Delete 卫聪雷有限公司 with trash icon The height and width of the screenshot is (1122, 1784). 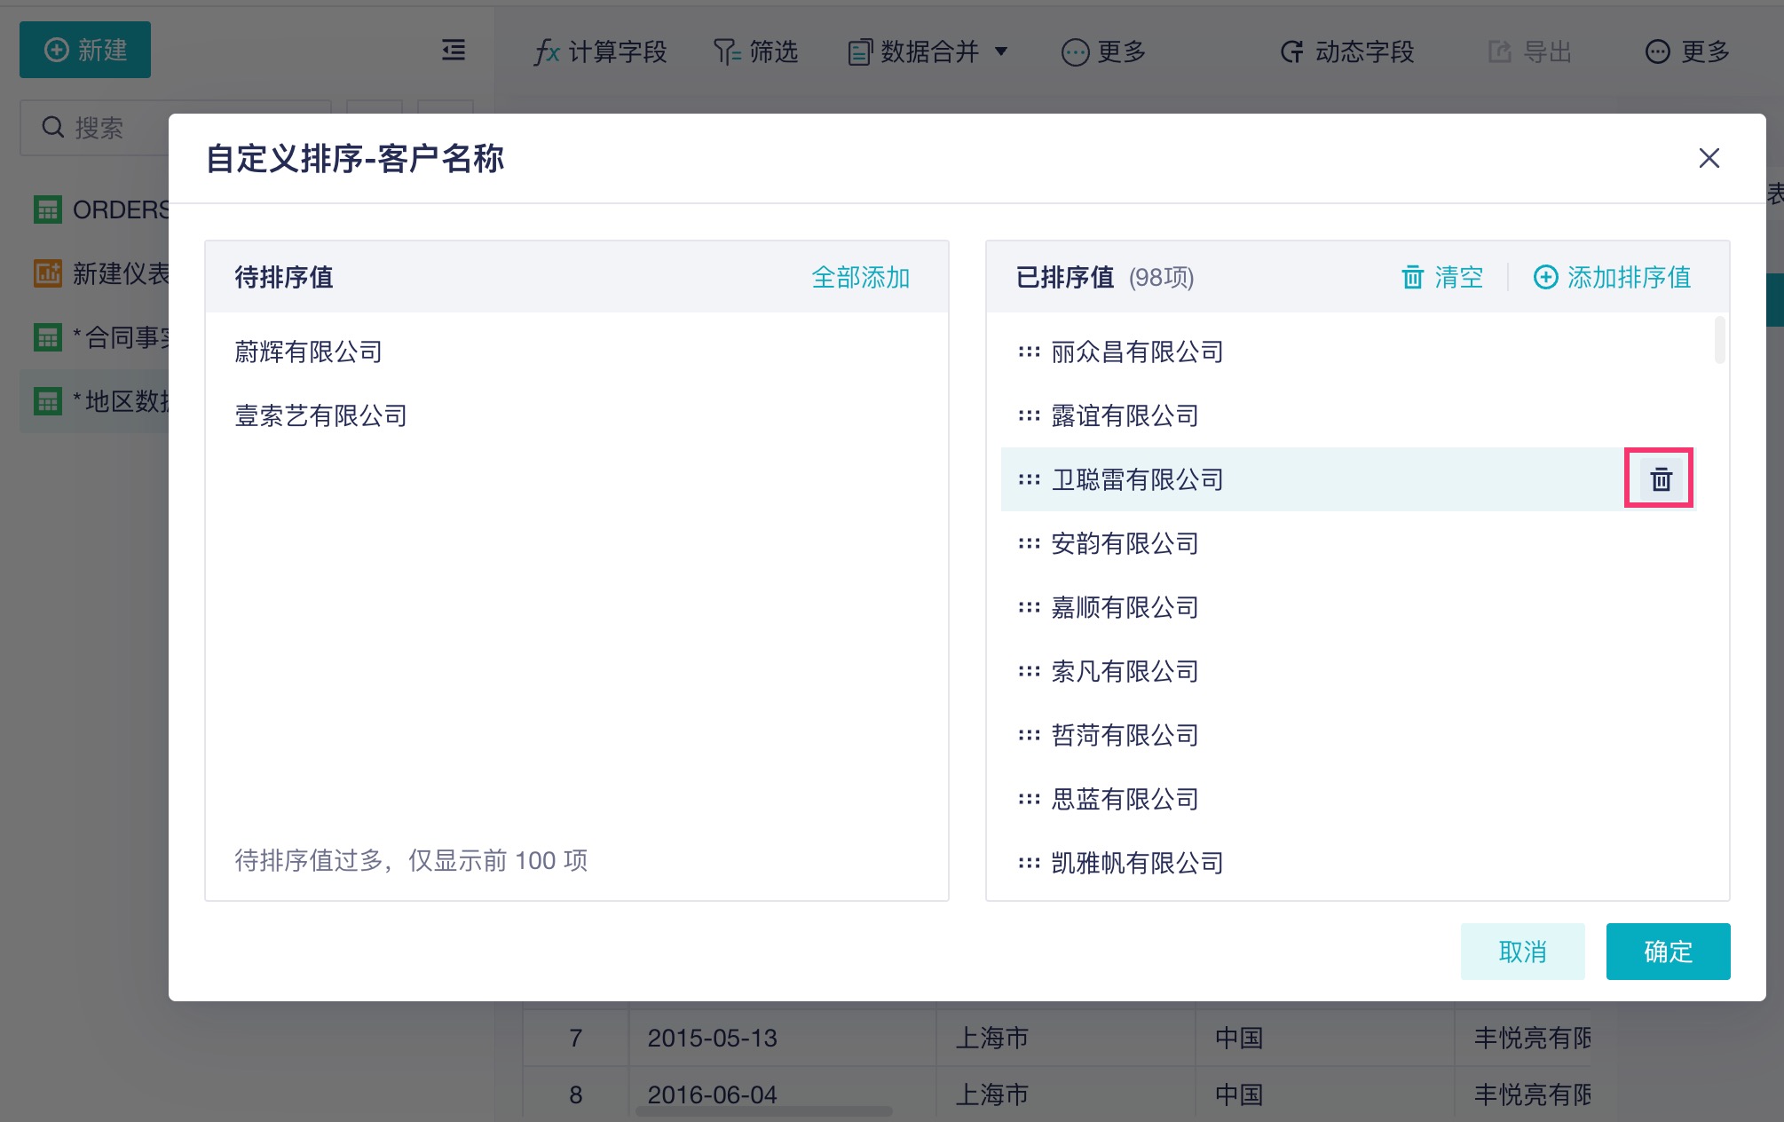pyautogui.click(x=1660, y=479)
